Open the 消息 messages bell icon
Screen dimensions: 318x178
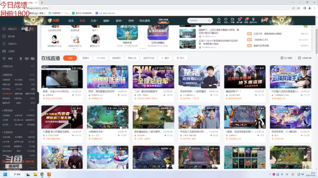click(246, 20)
